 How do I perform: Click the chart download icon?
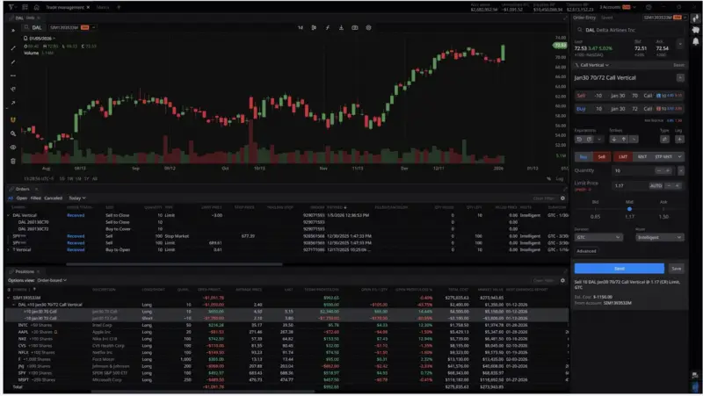tap(341, 28)
